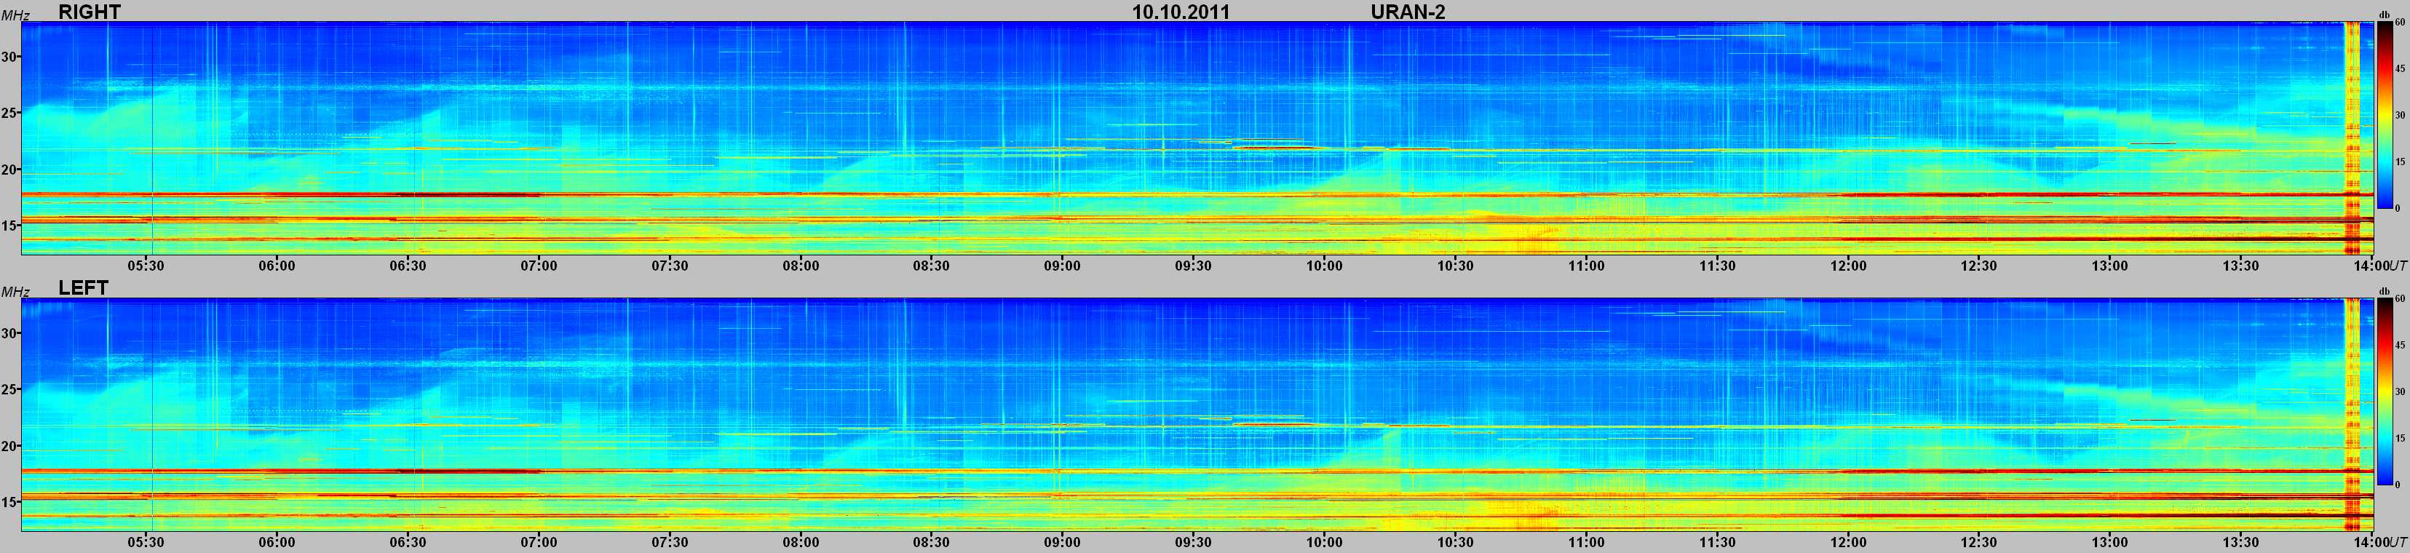The height and width of the screenshot is (553, 2410).
Task: Select 13:00 on RIGHT panel time axis
Action: (2111, 266)
